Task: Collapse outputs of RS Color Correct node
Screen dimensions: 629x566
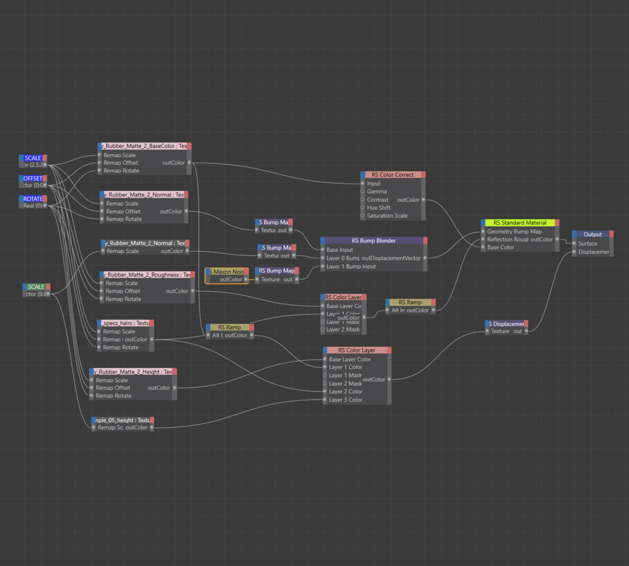Action: [x=423, y=175]
